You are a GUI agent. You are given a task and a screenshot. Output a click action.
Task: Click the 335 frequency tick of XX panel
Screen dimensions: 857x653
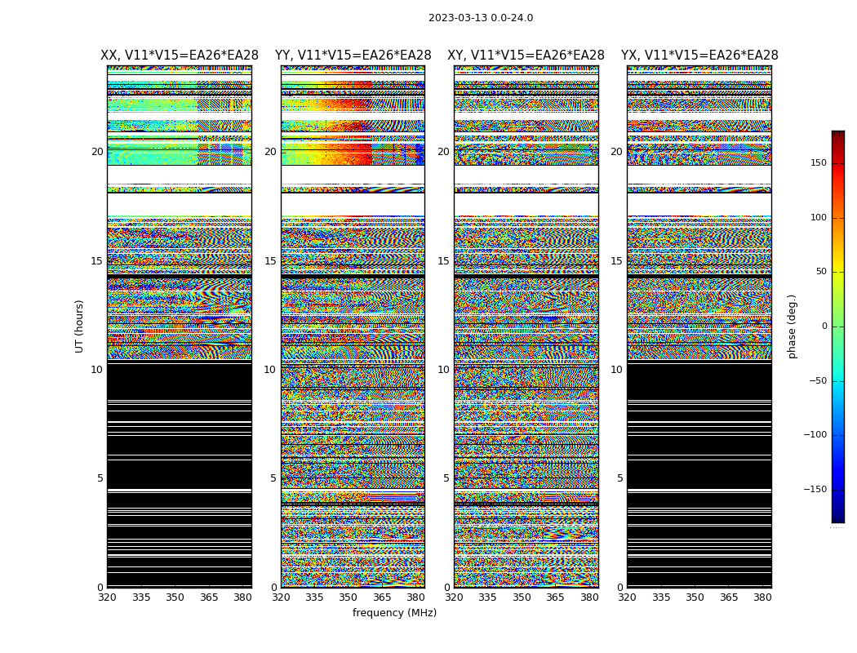pos(141,597)
